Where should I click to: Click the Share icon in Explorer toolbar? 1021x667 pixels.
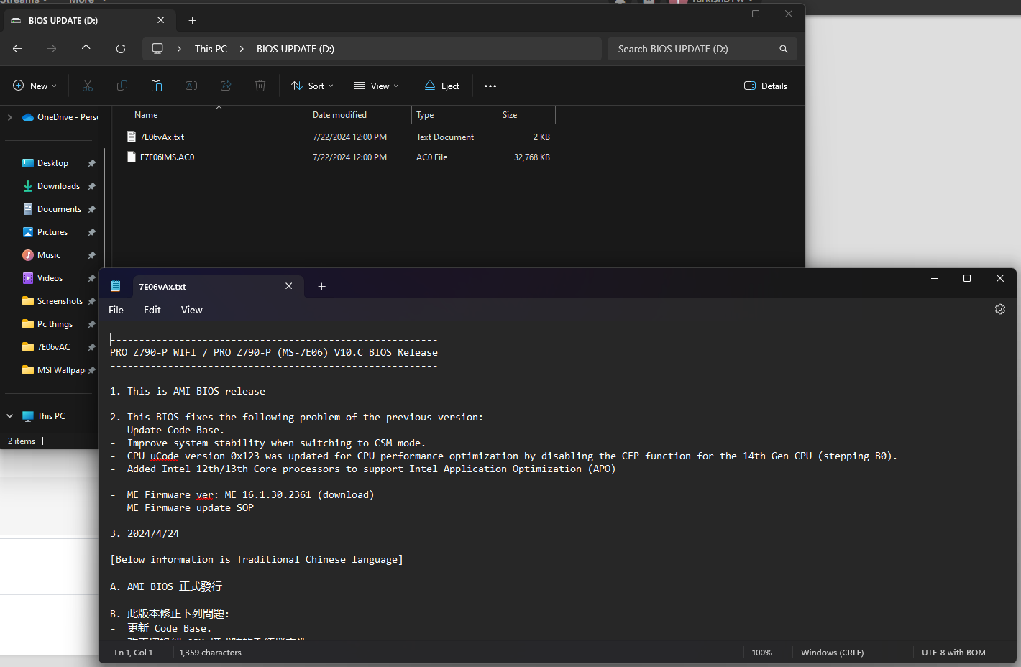click(226, 86)
